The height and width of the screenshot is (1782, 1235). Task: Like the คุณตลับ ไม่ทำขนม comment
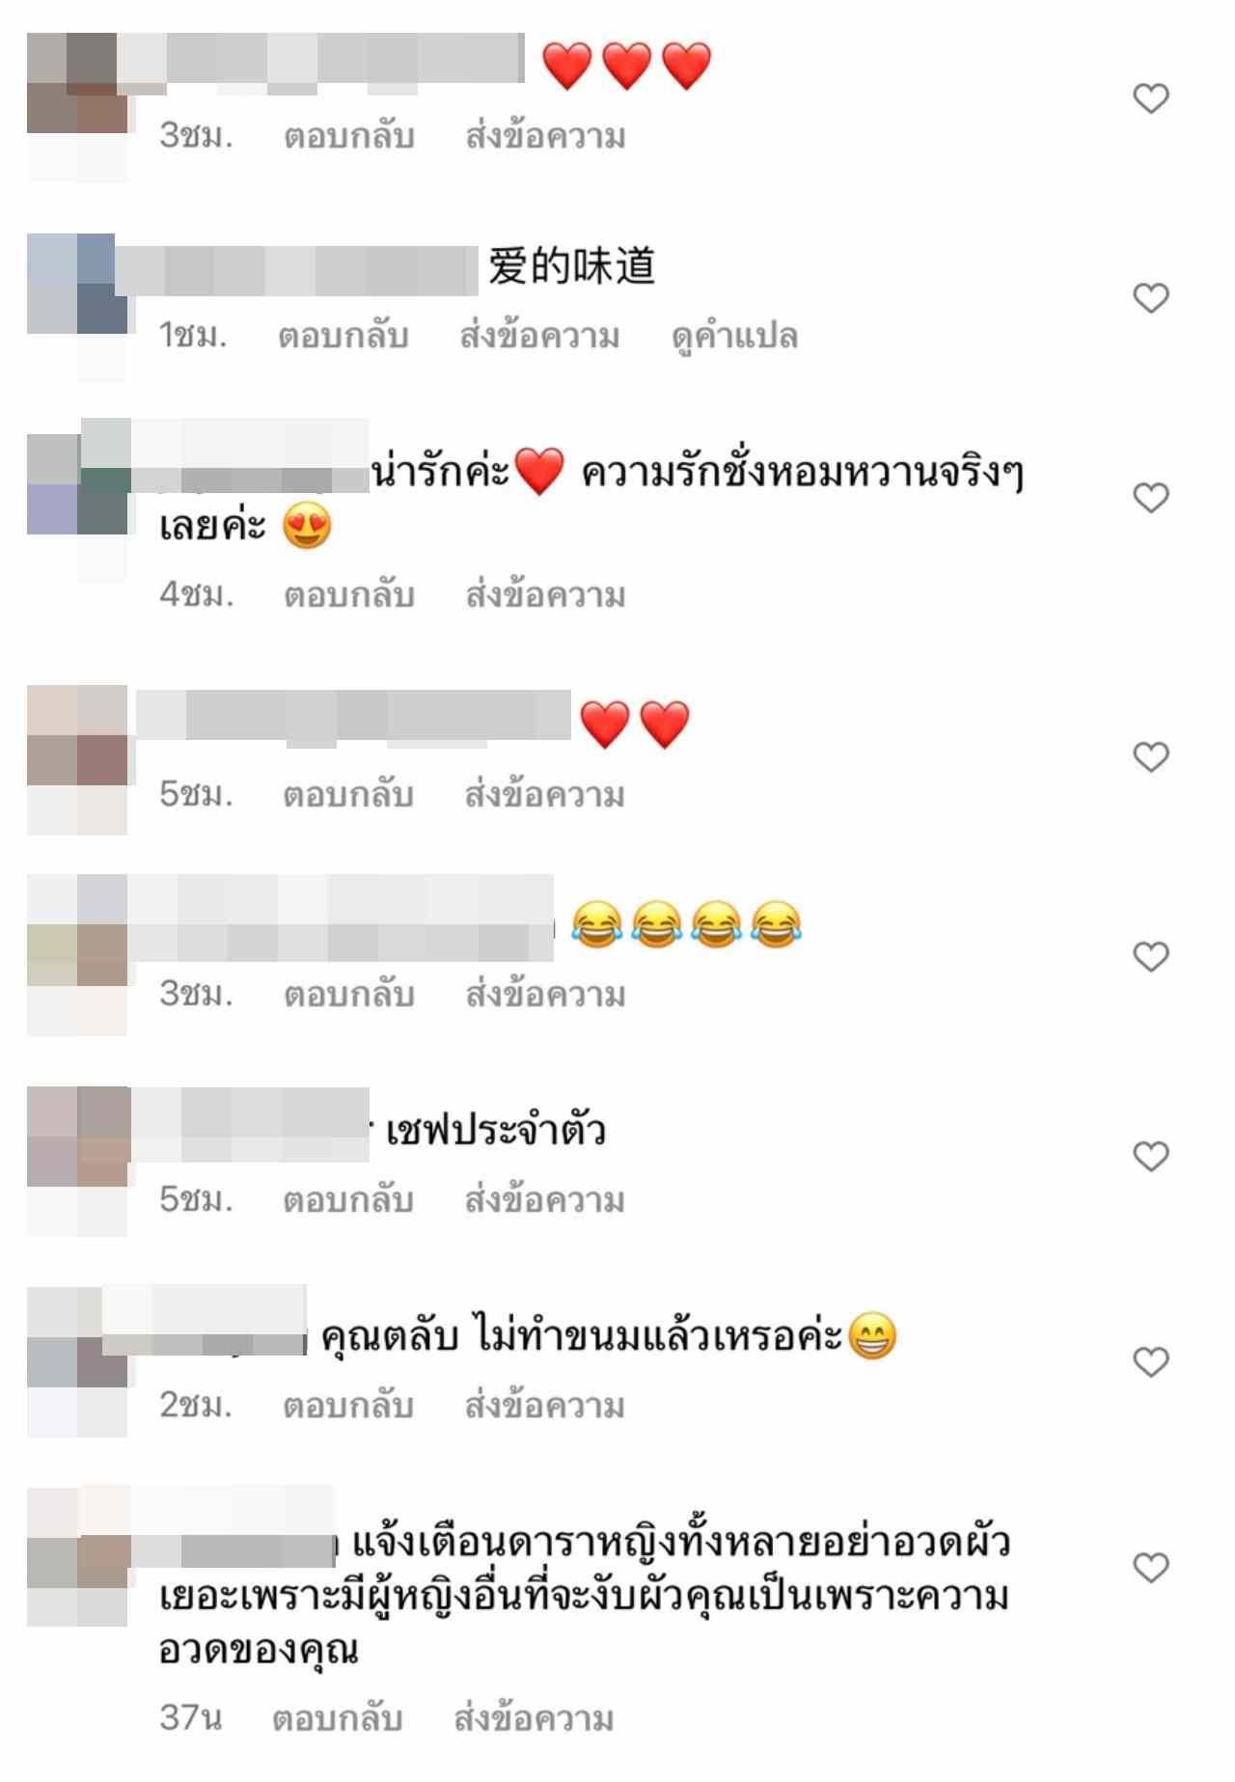pos(1150,1362)
